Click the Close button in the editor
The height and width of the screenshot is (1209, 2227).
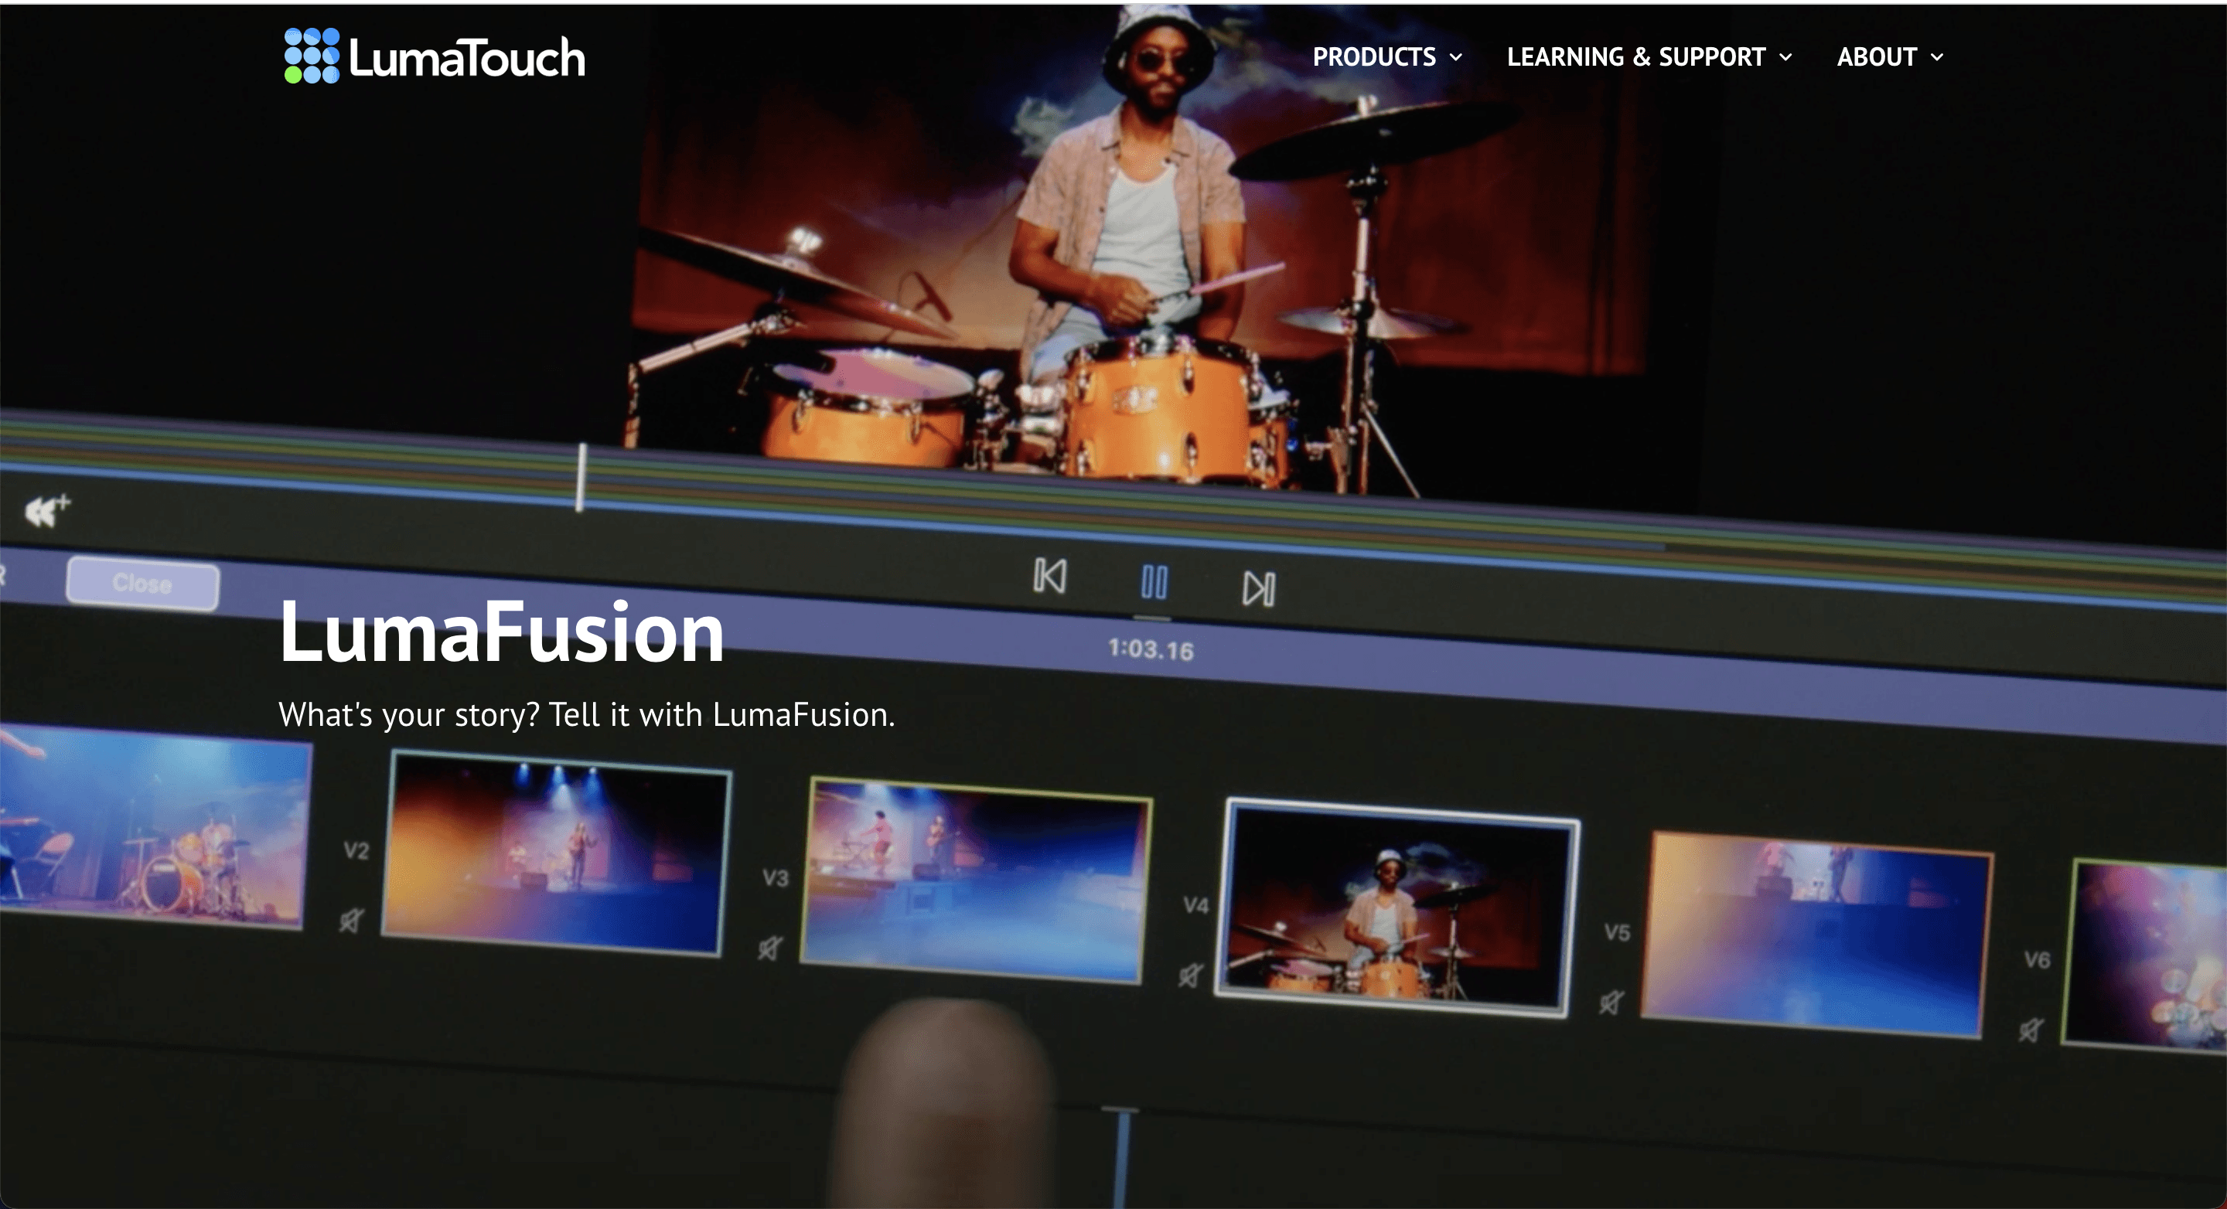(142, 584)
